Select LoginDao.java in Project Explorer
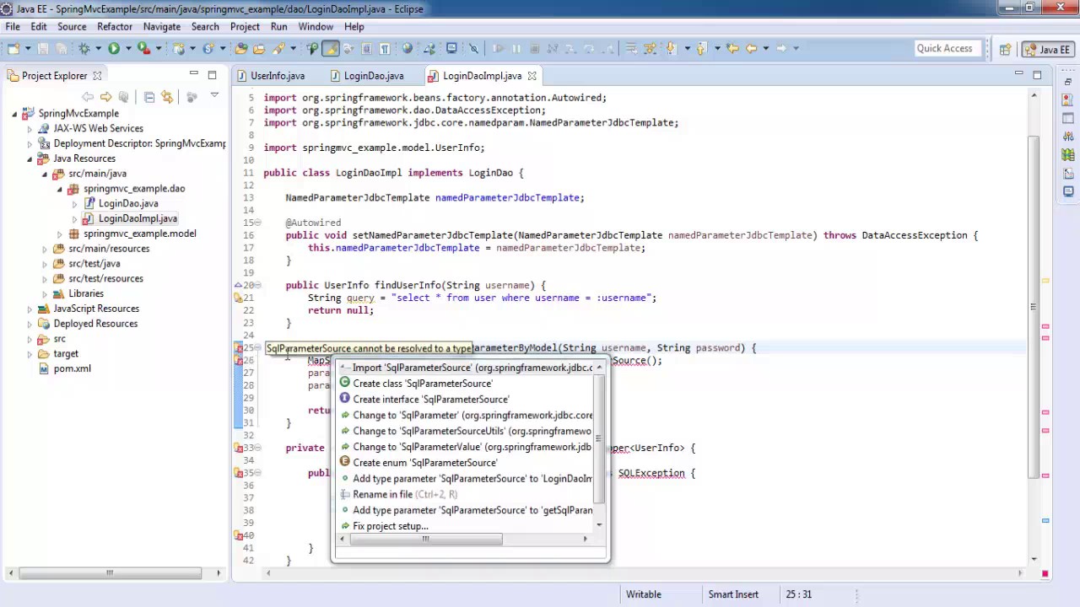1080x607 pixels. tap(127, 203)
